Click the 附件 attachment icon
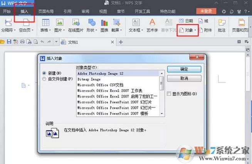Image resolution: width=252 pixels, height=164 pixels. pyautogui.click(x=201, y=30)
